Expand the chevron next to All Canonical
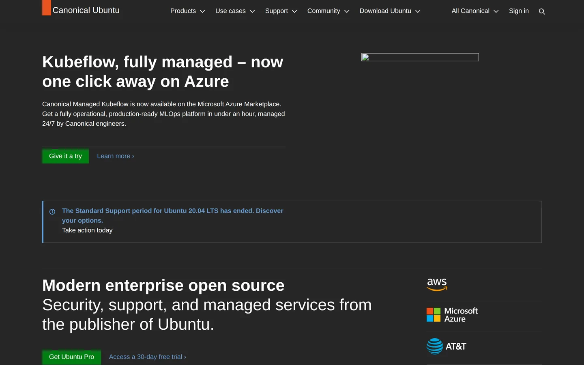The image size is (584, 365). click(496, 11)
